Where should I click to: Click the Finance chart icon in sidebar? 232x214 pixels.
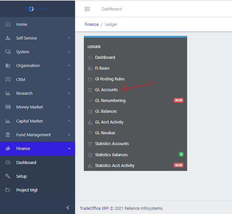(8, 148)
